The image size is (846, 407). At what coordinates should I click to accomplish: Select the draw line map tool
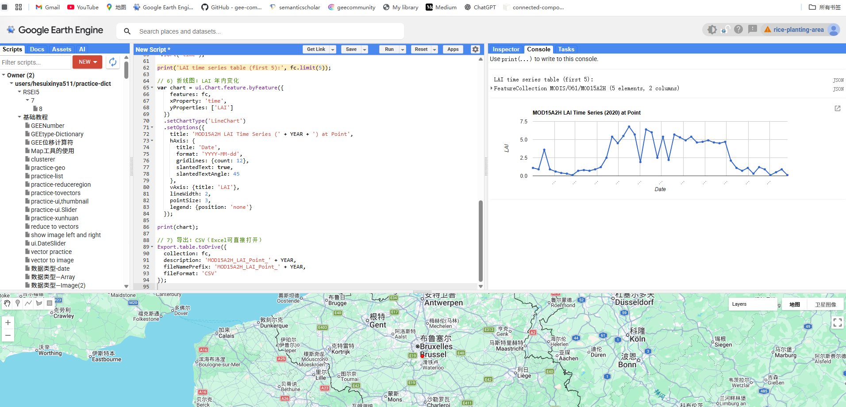coord(28,303)
